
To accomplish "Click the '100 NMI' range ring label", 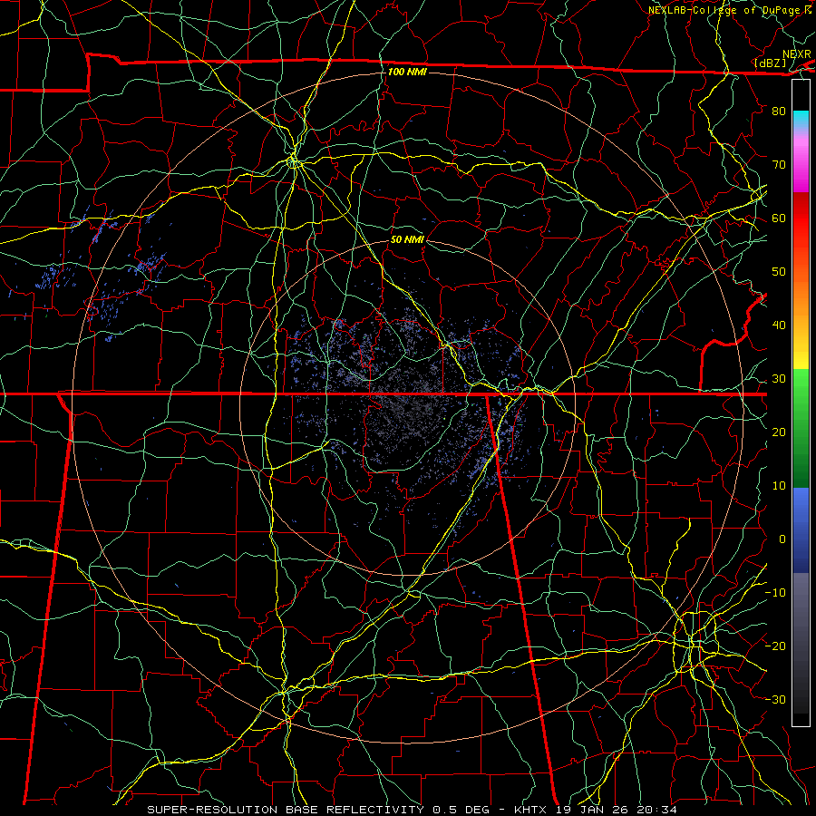I will point(407,72).
